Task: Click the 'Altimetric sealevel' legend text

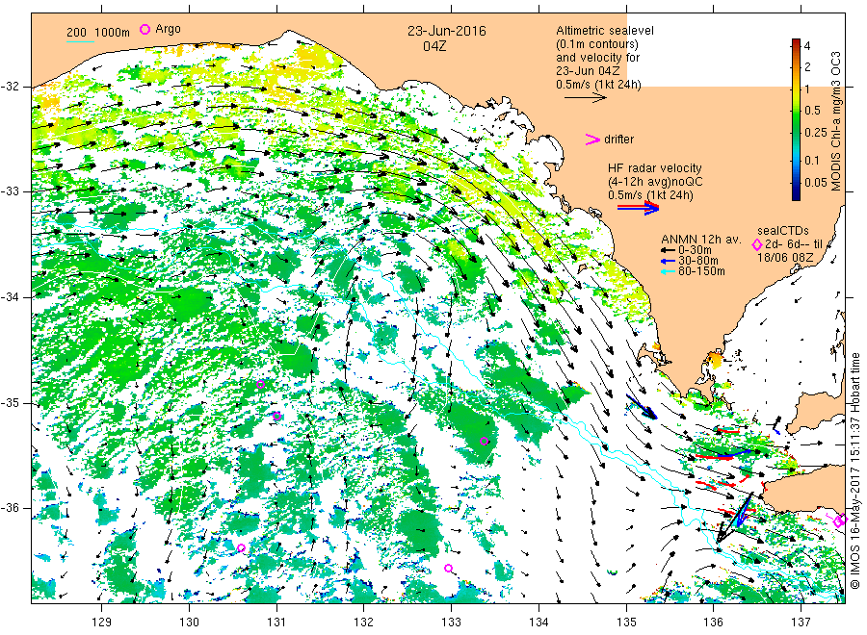Action: (x=605, y=31)
